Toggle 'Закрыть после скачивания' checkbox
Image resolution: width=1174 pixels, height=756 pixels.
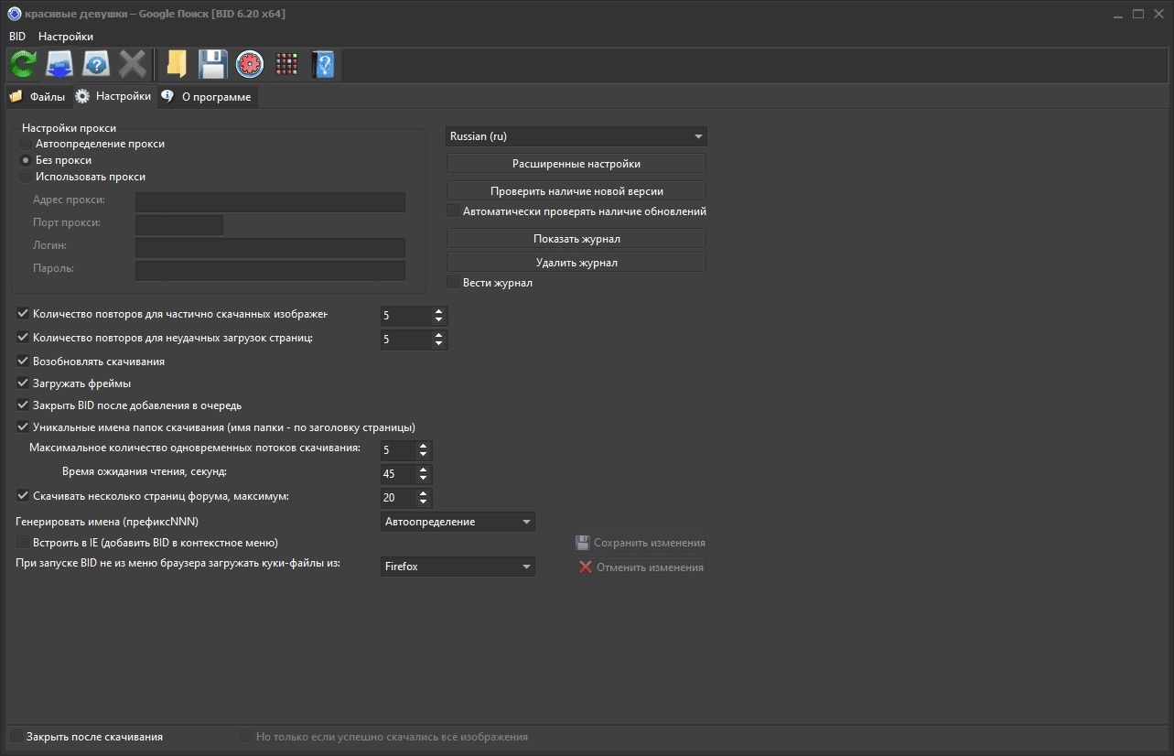click(16, 736)
